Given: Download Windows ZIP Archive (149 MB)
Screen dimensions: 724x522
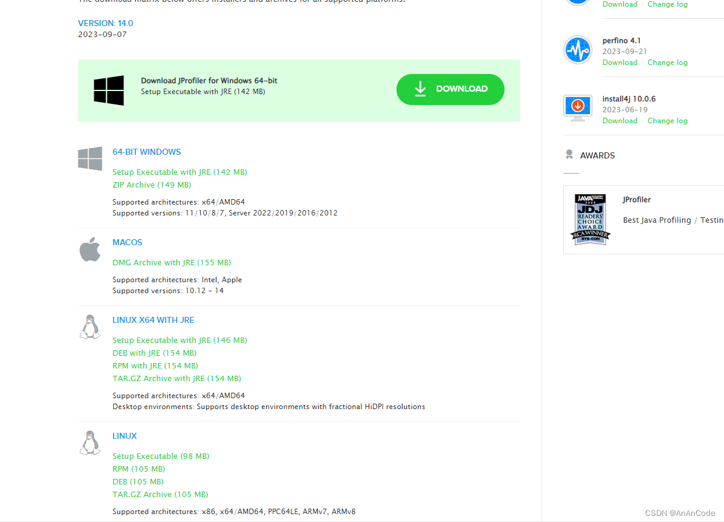Looking at the screenshot, I should point(152,185).
